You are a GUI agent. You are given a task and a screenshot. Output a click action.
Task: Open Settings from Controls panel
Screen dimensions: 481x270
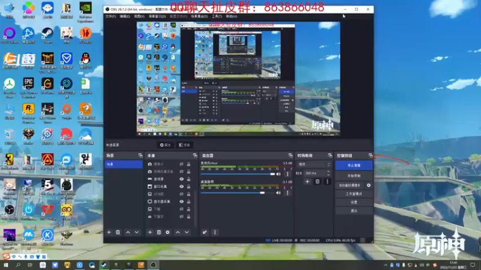[354, 202]
